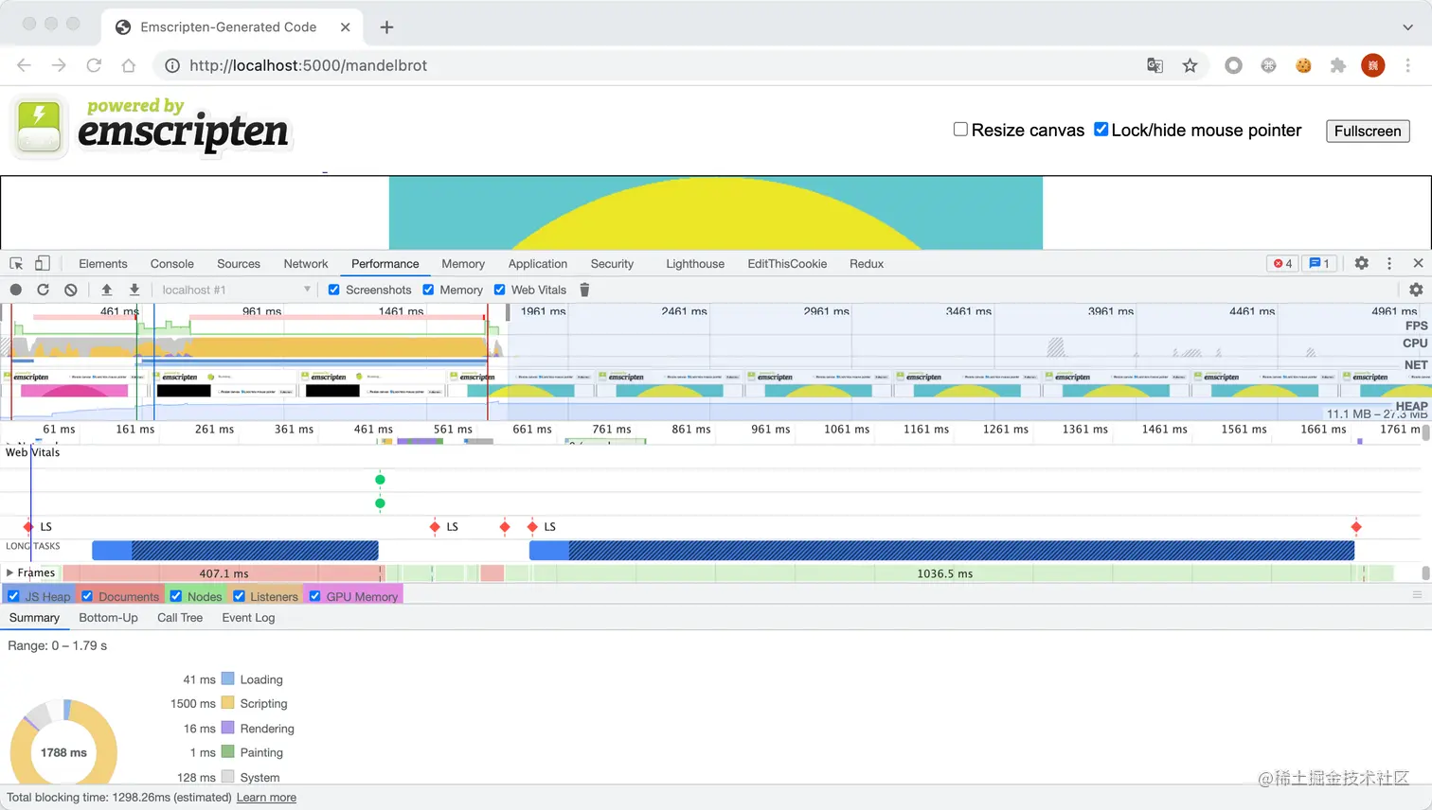Follow the Learn more link

coord(266,798)
